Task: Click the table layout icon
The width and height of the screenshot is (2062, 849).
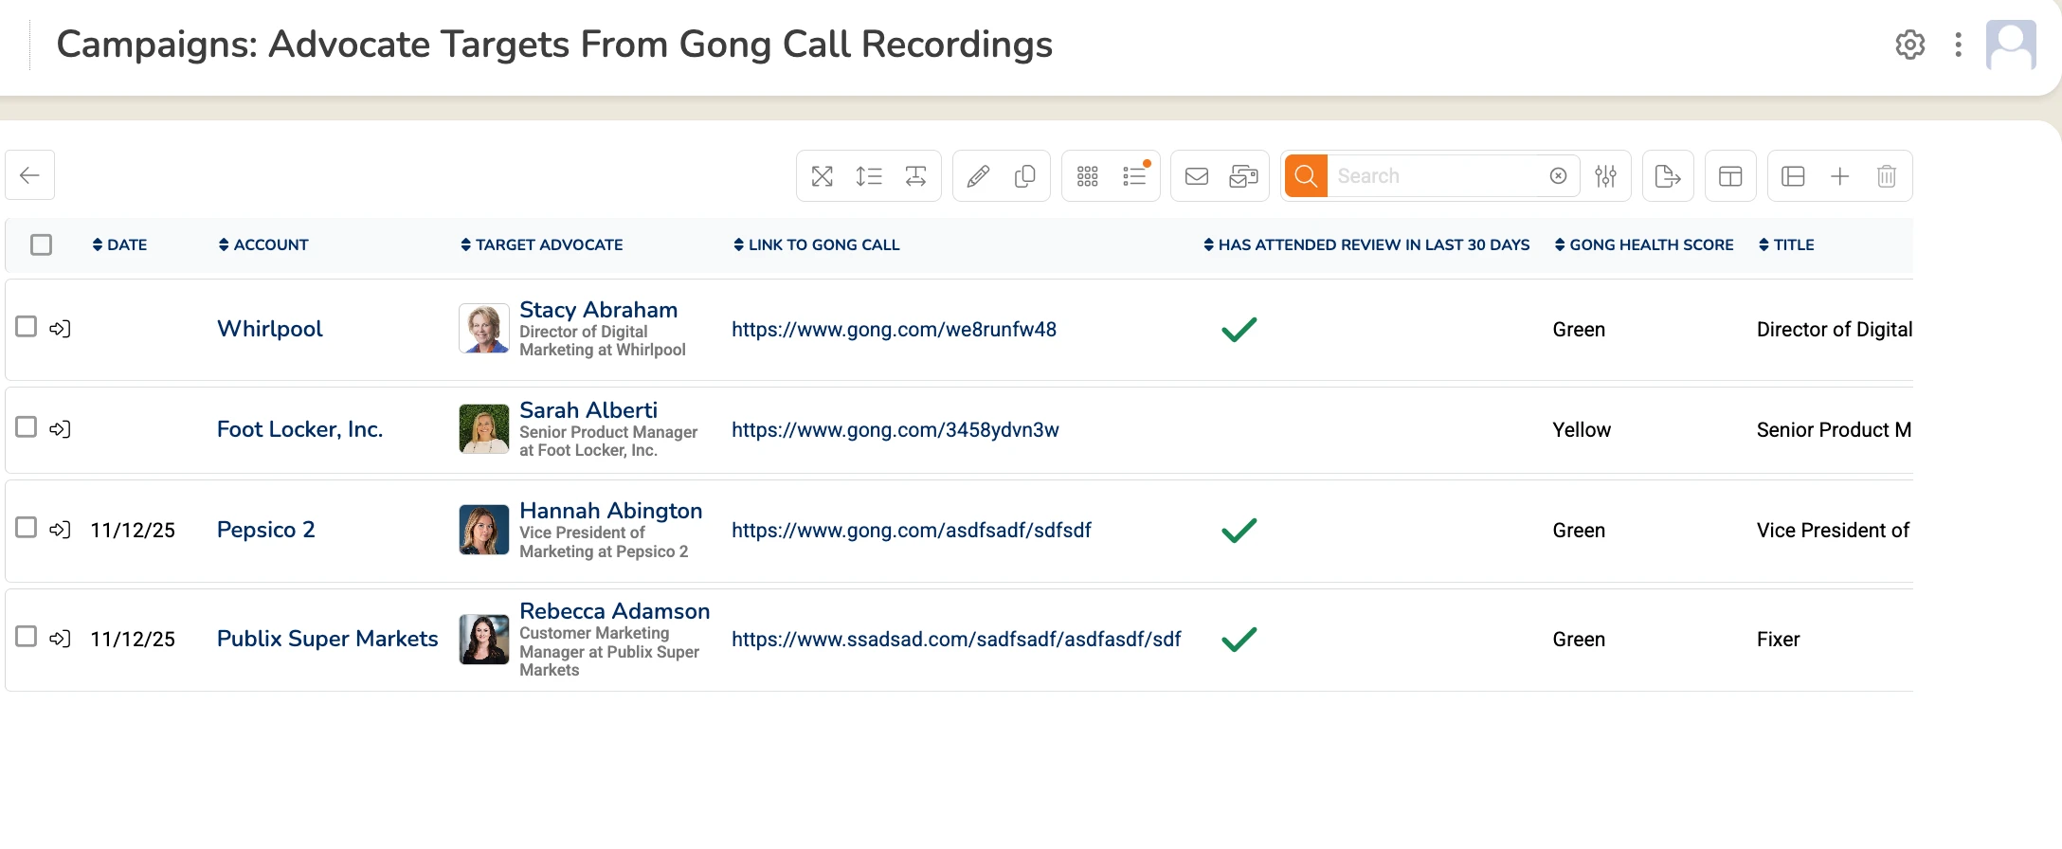Action: (1730, 176)
